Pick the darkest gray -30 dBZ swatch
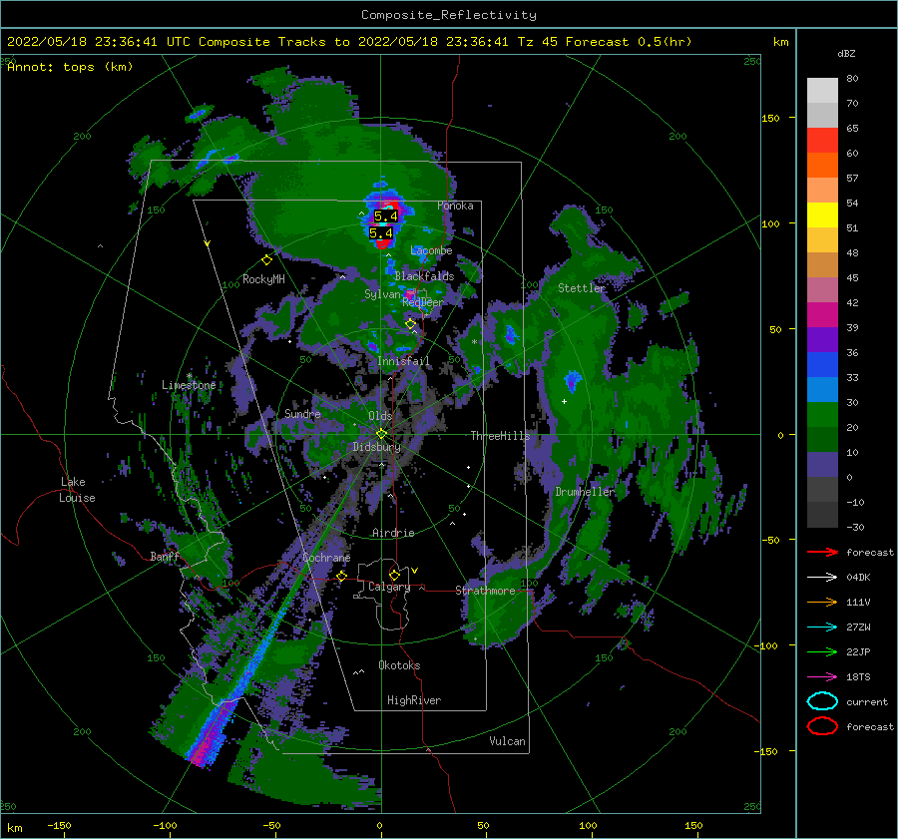The width and height of the screenshot is (898, 839). (822, 515)
